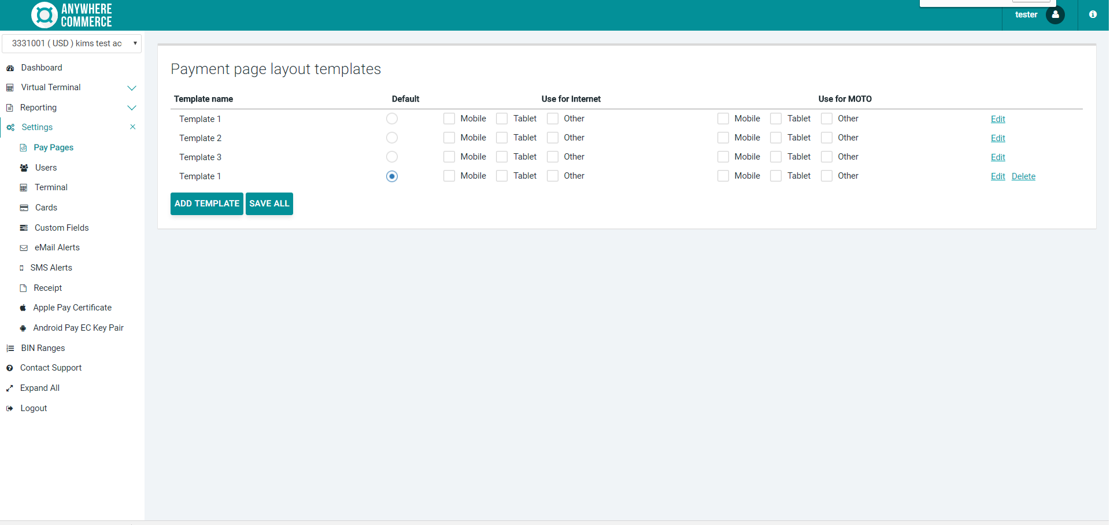Click the Android Pay robot icon

point(23,328)
